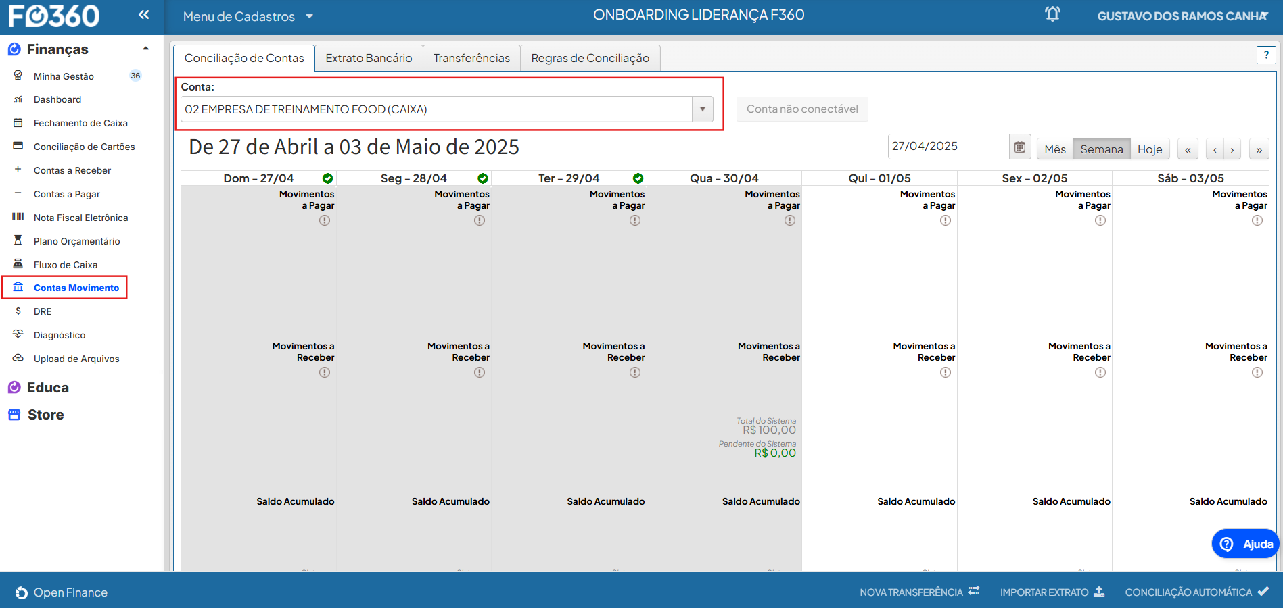Open the Transferências tab
Viewport: 1283px width, 608px height.
tap(471, 58)
